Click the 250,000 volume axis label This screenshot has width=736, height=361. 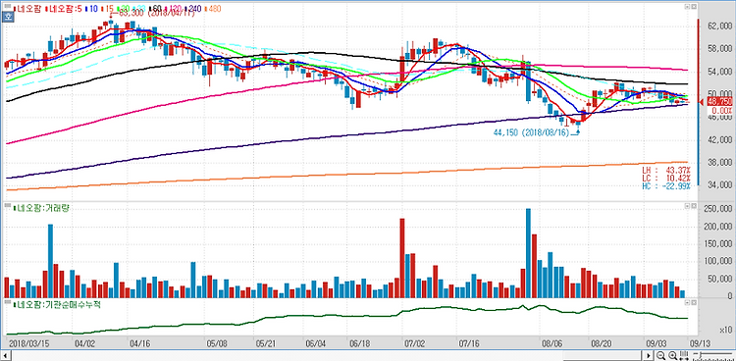717,208
